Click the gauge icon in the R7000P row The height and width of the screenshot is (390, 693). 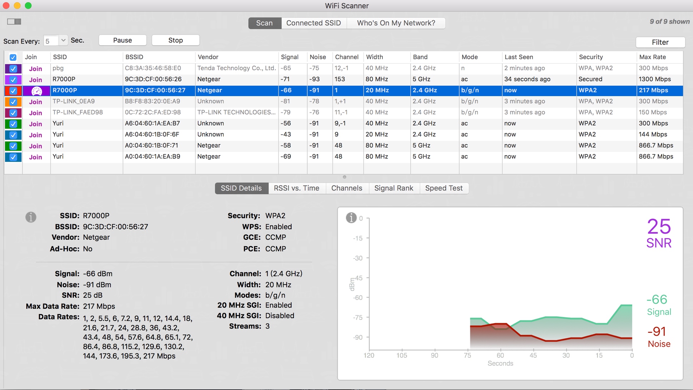[36, 91]
